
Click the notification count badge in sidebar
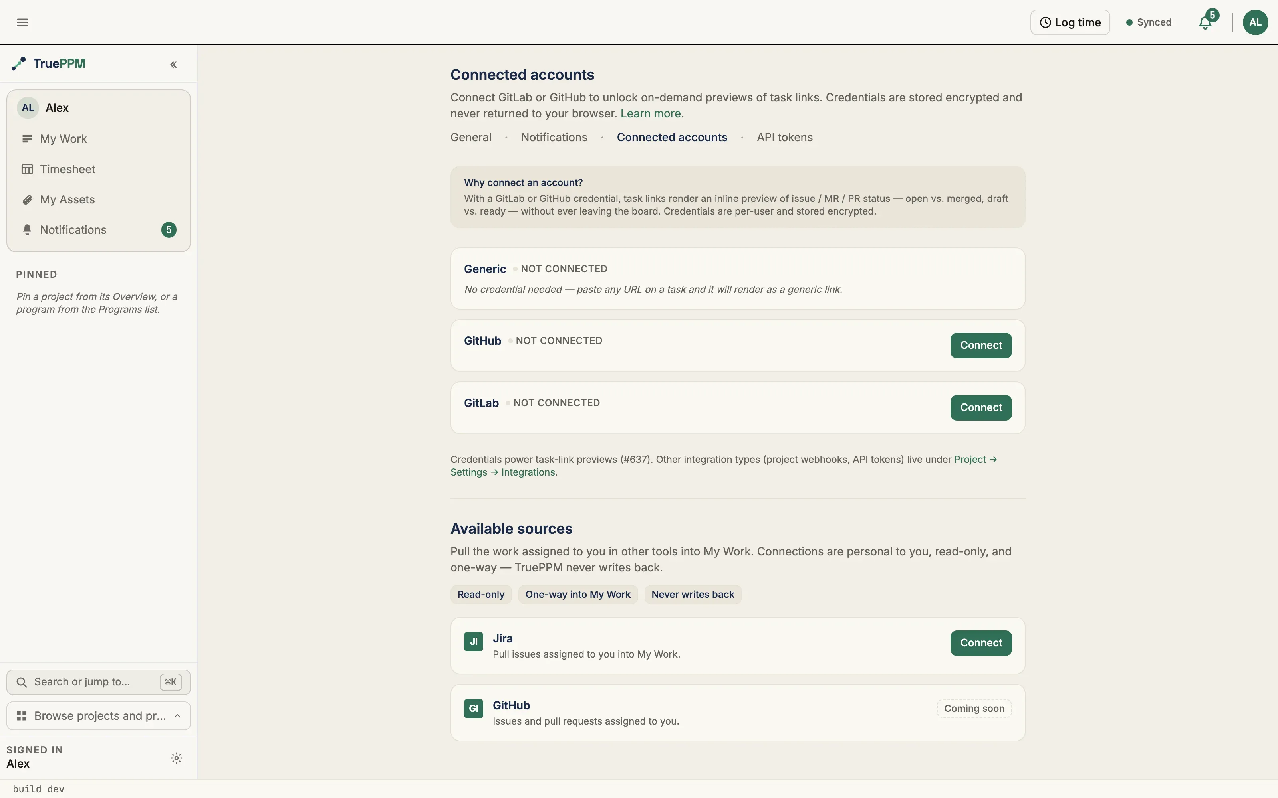pyautogui.click(x=169, y=230)
